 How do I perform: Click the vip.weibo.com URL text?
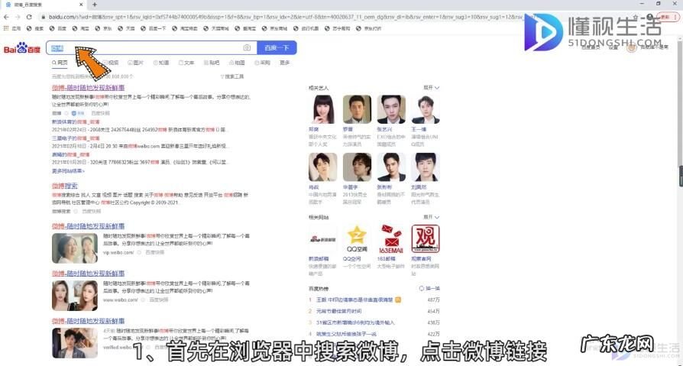tap(118, 253)
